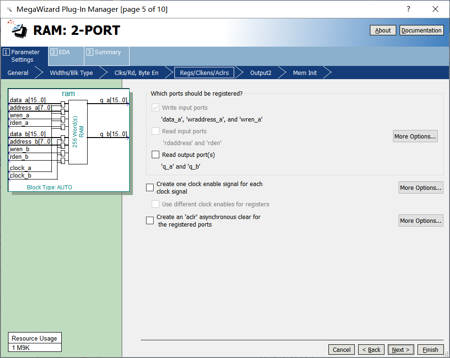Enable the Read output port(s) checkbox

click(155, 155)
